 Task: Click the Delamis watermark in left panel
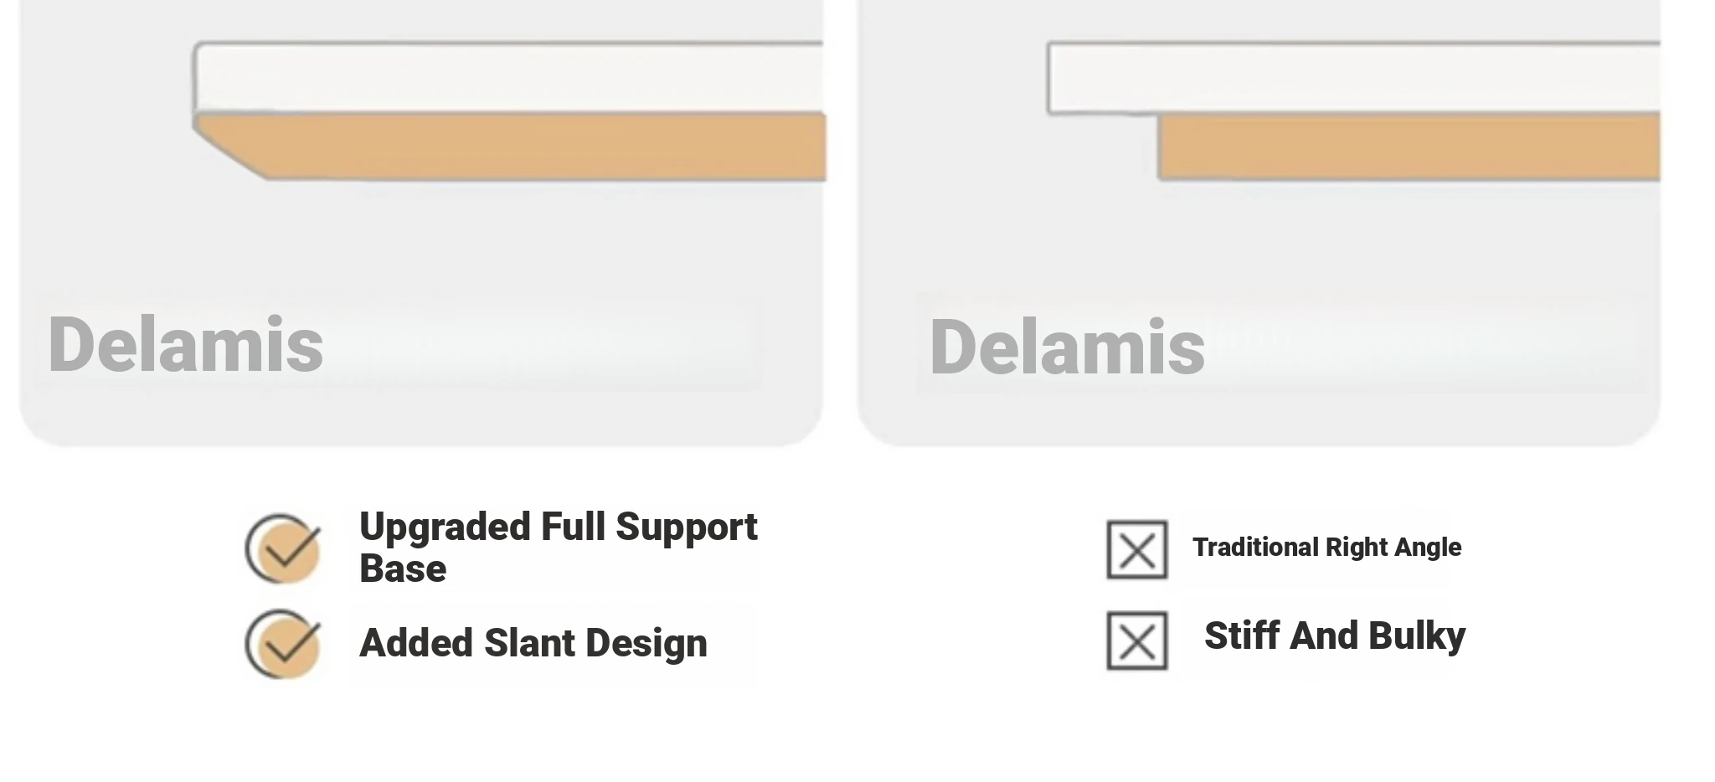pos(185,344)
